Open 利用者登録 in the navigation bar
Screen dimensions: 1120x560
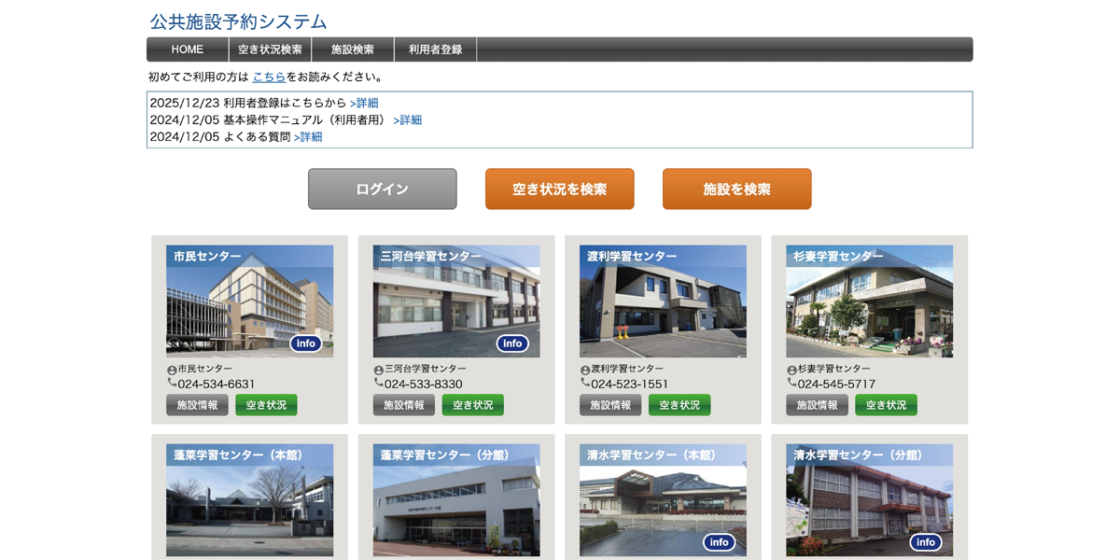435,49
